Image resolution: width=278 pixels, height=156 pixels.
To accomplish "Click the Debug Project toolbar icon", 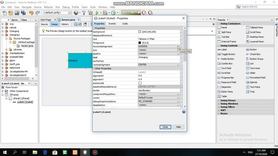I will point(105,13).
